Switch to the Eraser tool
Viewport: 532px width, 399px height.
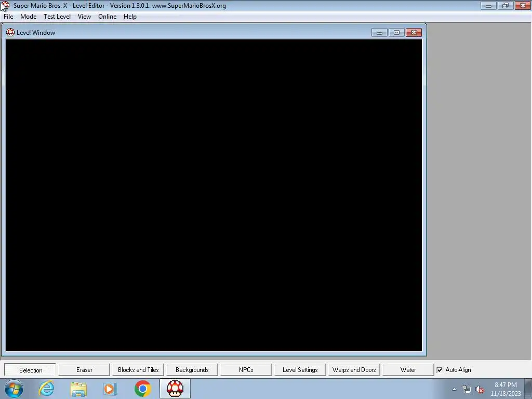(x=84, y=370)
